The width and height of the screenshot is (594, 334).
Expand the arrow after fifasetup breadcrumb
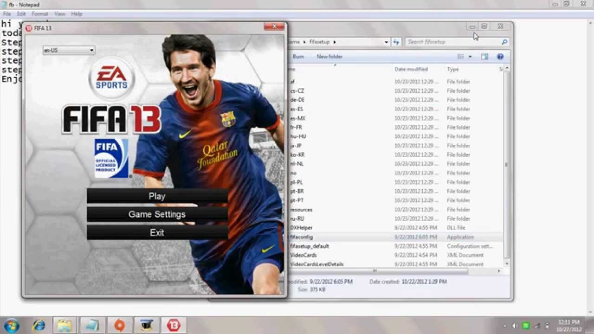pyautogui.click(x=334, y=42)
